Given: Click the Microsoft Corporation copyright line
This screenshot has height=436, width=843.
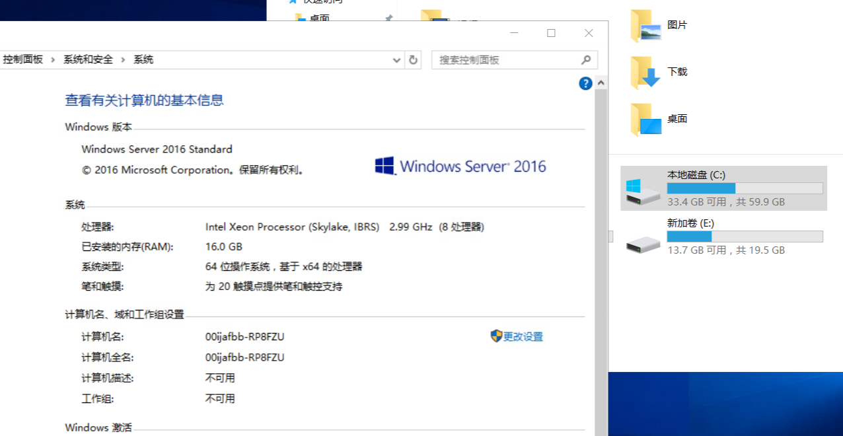Looking at the screenshot, I should pyautogui.click(x=193, y=170).
